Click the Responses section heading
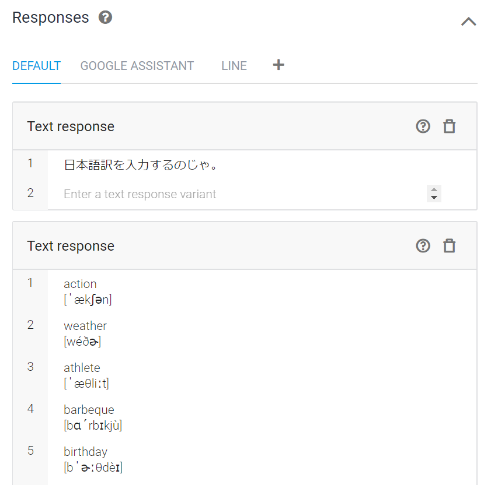Screen dimensions: 484x485 [x=51, y=17]
